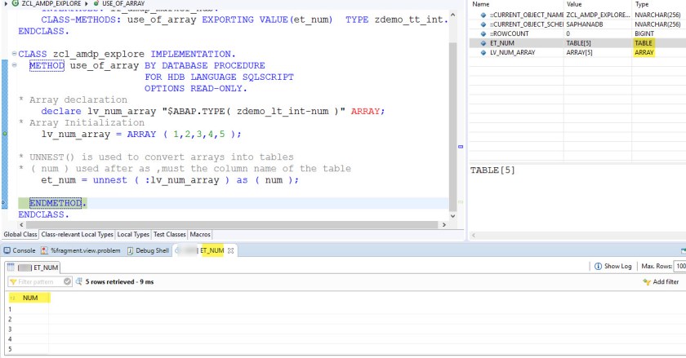Click the Show Log icon

click(598, 267)
